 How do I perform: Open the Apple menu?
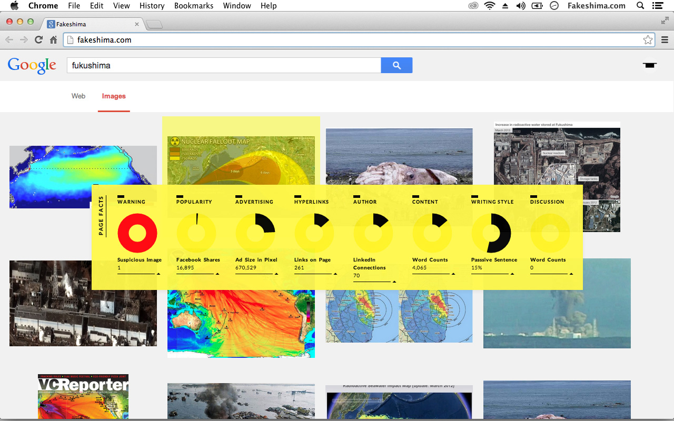coord(14,6)
